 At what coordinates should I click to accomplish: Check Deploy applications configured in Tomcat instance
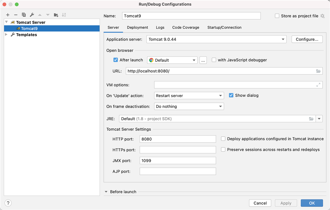[x=223, y=139]
